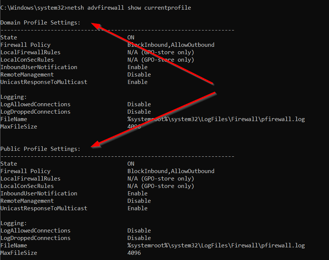Viewport: 329px width, 260px height.
Task: Click Public profile BlockInbound,AllowOutbound policy value
Action: (171, 171)
